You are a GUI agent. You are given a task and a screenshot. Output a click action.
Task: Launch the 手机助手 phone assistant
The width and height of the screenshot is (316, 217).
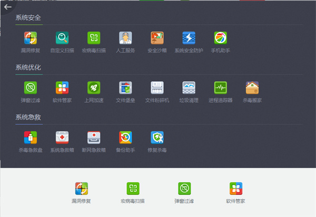pos(221,38)
